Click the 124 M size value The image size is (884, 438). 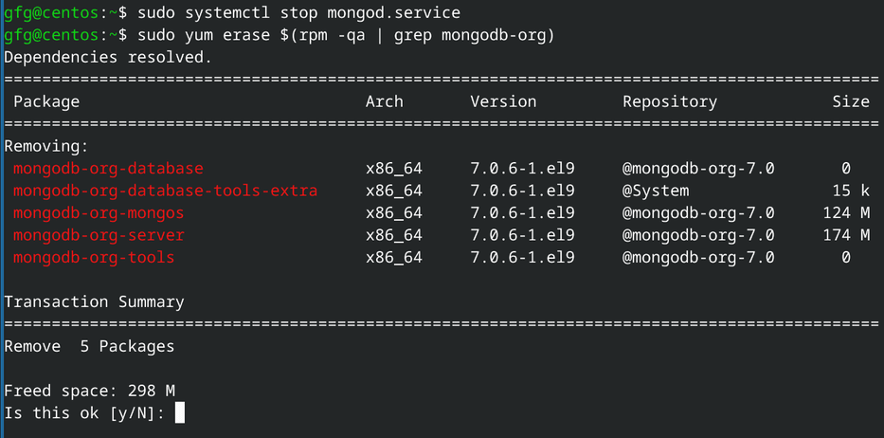[x=846, y=212]
